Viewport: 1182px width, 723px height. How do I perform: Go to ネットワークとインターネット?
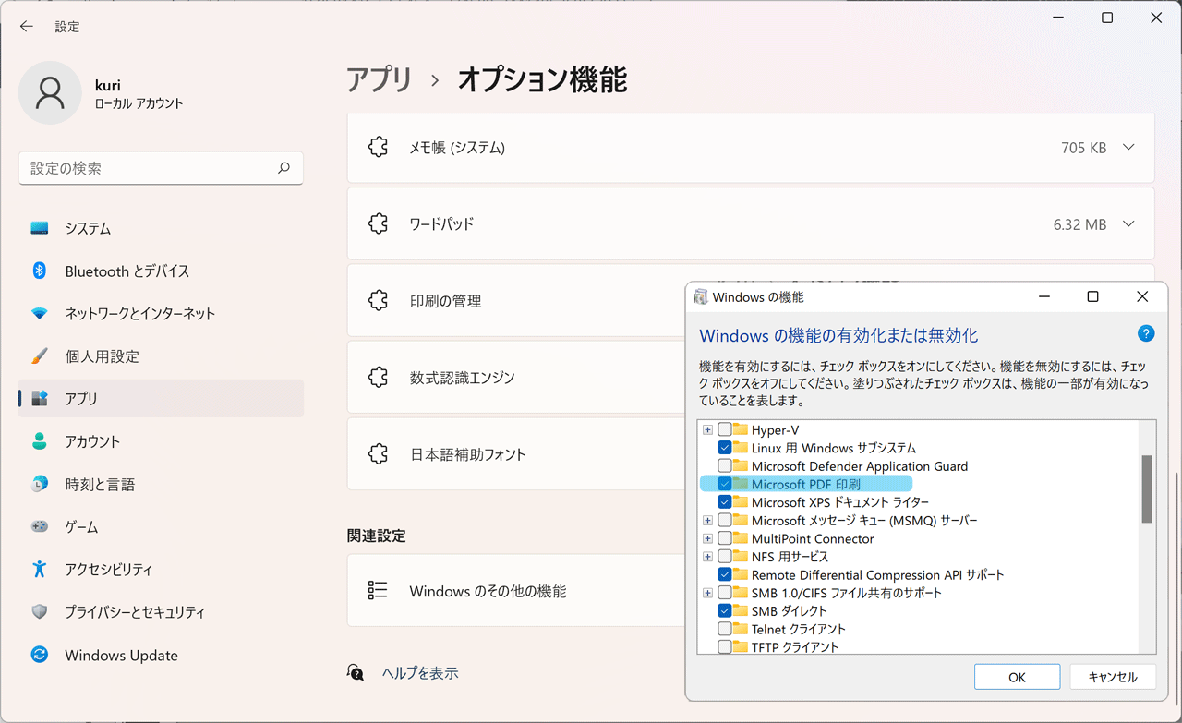[x=161, y=313]
